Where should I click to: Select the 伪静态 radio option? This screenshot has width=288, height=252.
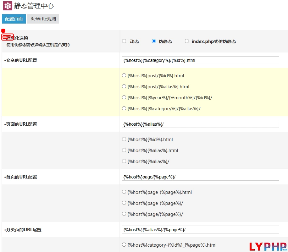coord(154,41)
